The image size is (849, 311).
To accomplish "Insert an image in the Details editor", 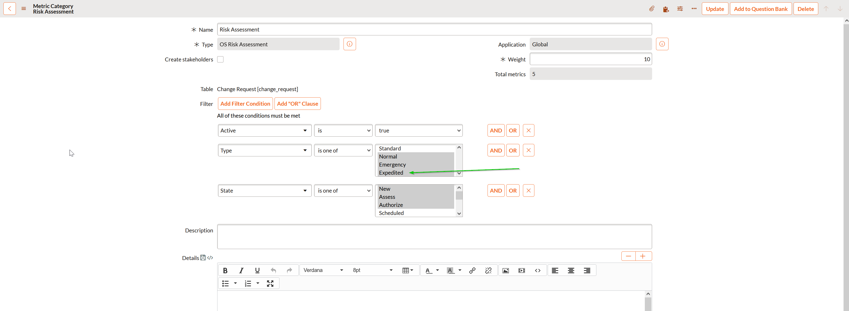I will click(x=505, y=270).
